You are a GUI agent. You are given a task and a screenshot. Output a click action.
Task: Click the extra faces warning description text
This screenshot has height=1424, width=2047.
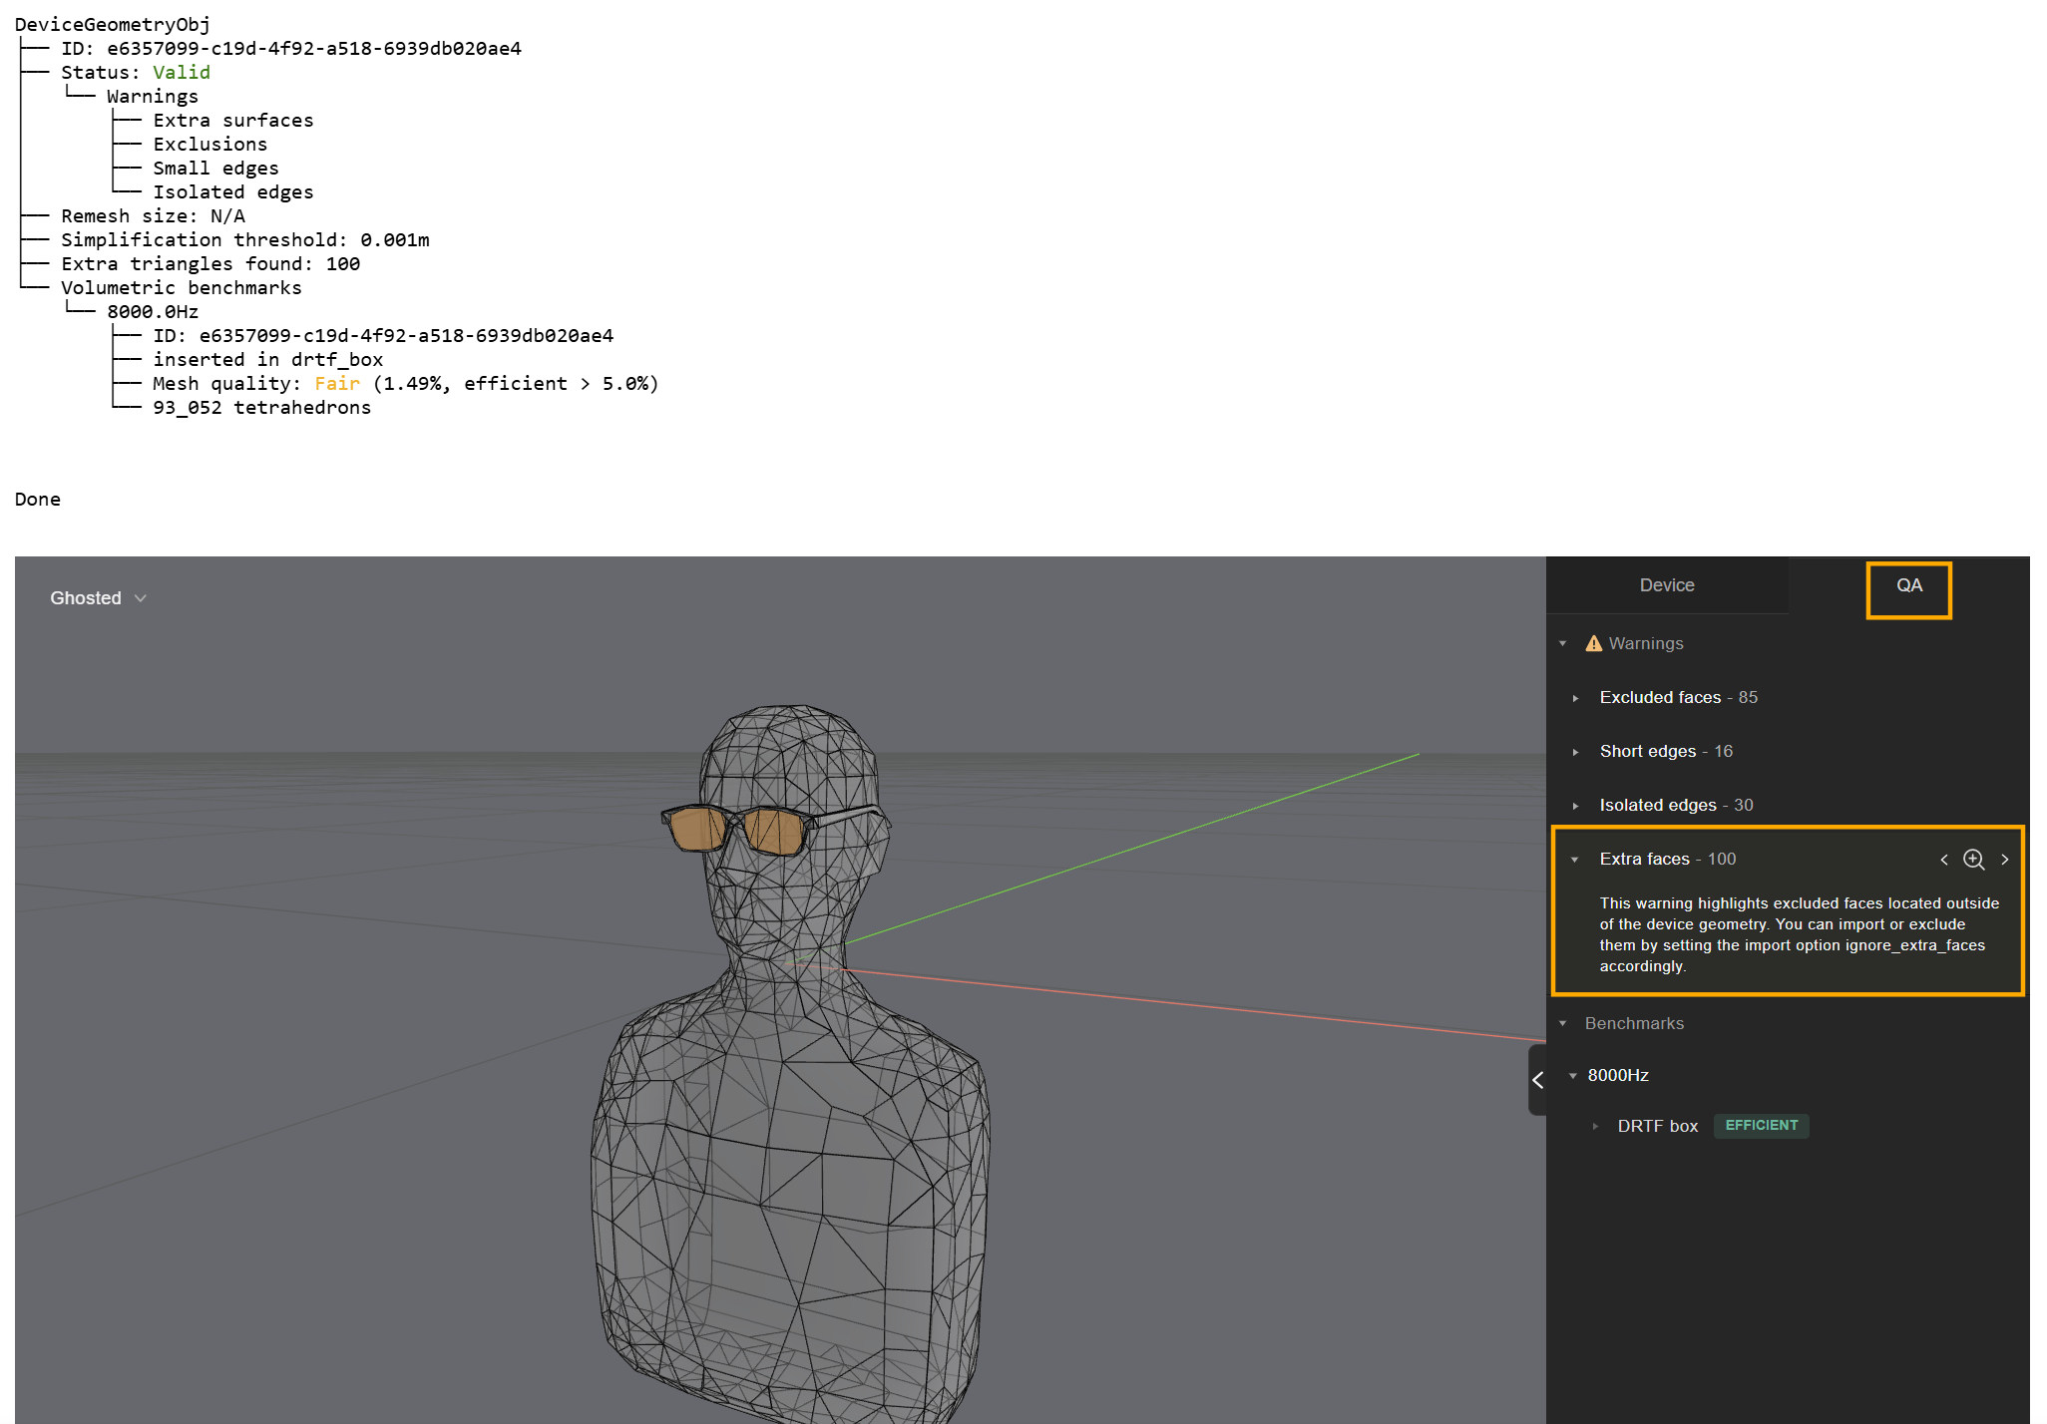point(1799,934)
